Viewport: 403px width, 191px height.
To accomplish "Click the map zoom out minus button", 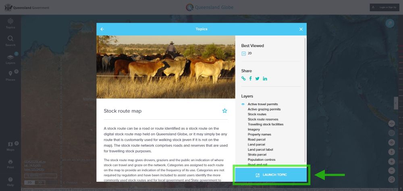I will [392, 170].
